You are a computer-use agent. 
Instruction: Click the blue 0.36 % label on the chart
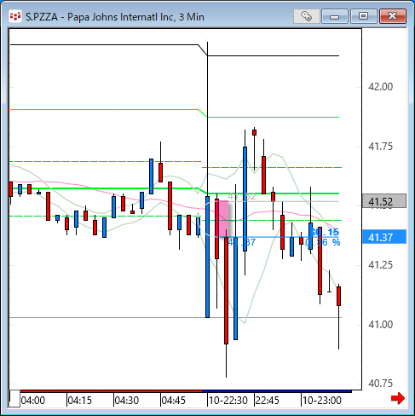pos(323,242)
